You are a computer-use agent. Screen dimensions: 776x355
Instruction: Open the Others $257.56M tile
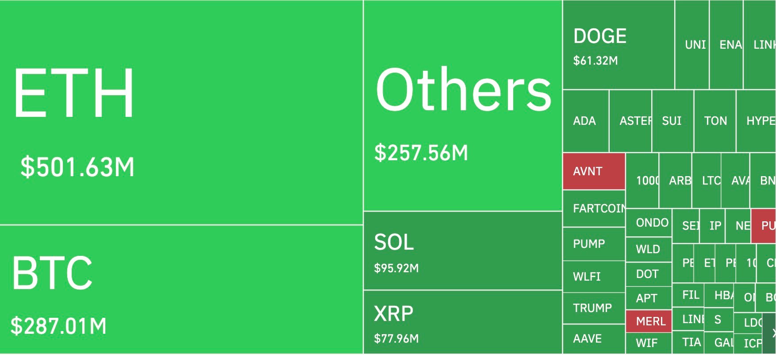click(x=463, y=106)
